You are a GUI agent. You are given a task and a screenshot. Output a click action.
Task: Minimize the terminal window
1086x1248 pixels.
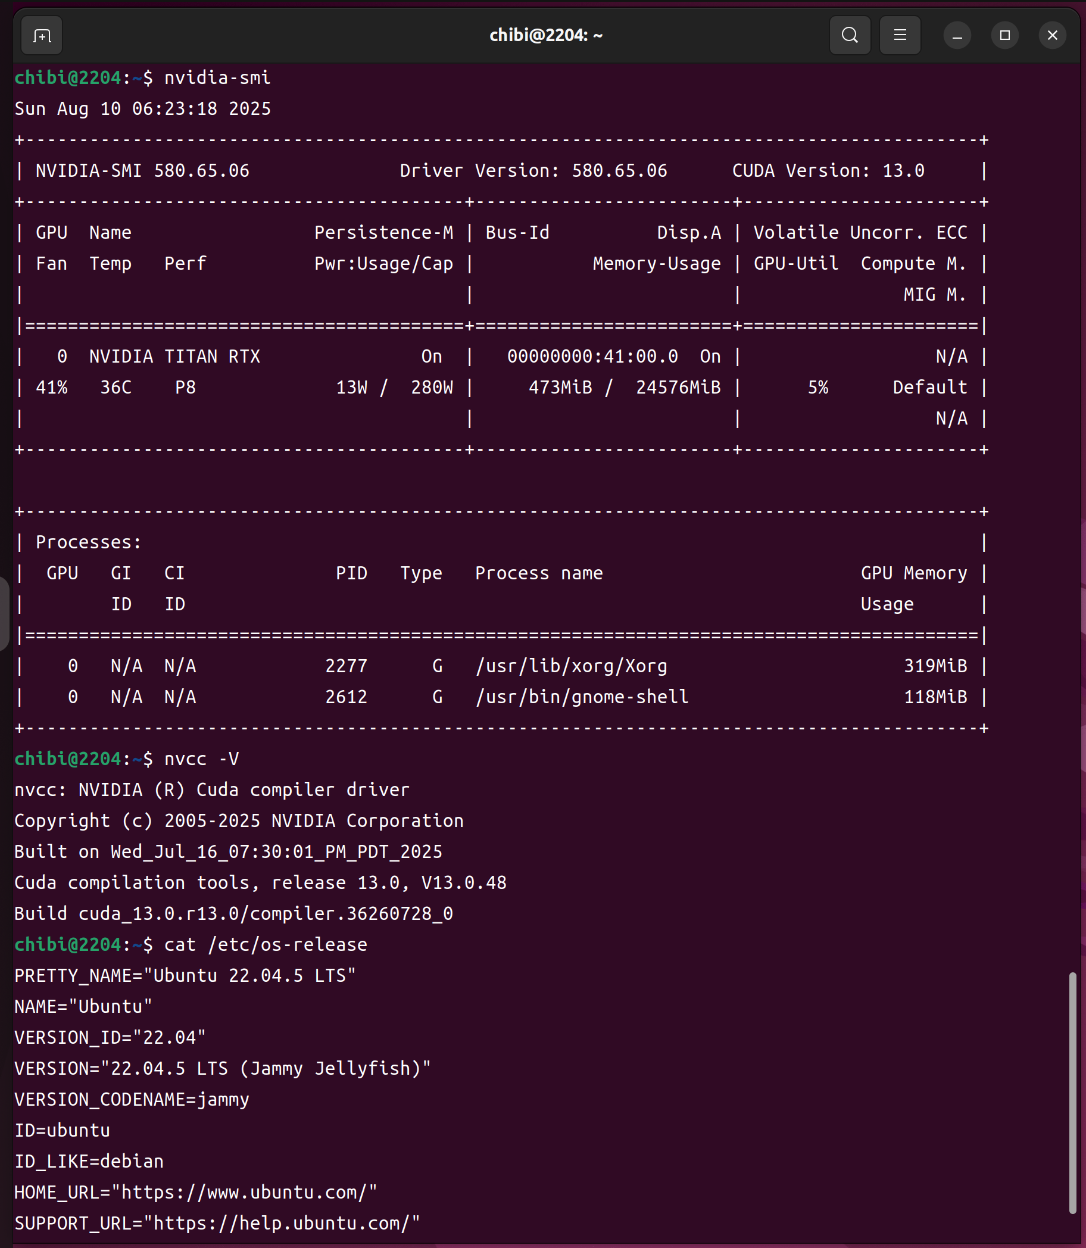pos(957,36)
